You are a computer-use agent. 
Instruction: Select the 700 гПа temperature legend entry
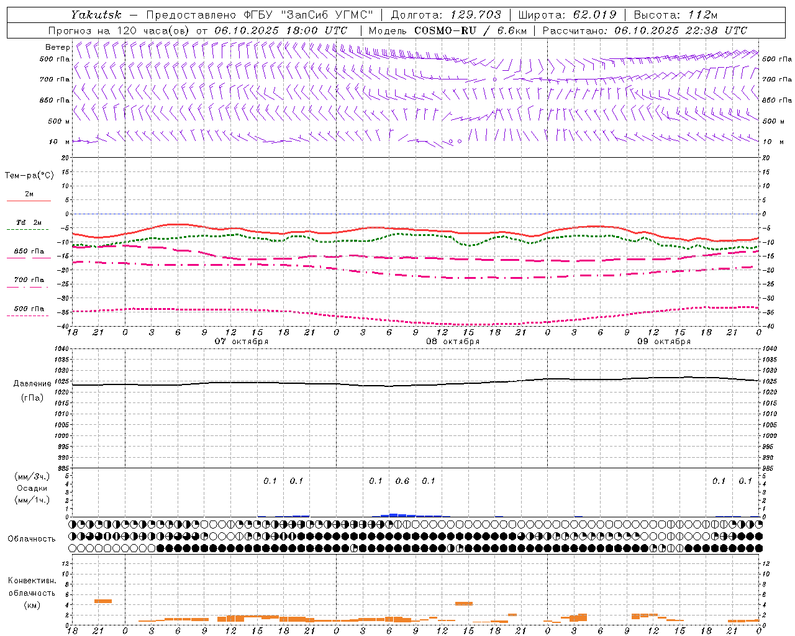29,283
